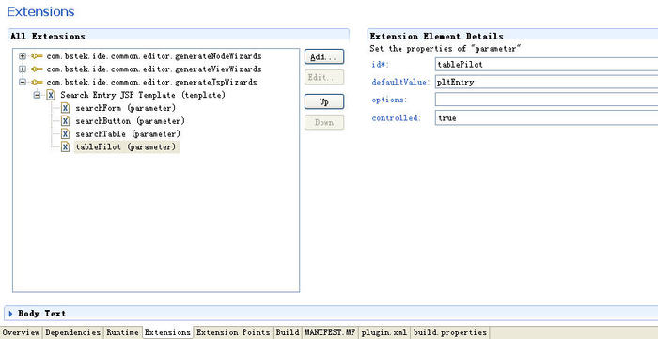This screenshot has width=658, height=339.
Task: Collapse the Search Entry JSP Template node
Action: tap(37, 95)
